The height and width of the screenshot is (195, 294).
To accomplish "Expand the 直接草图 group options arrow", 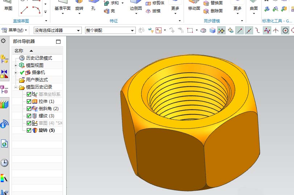I will pyautogui.click(x=46, y=21).
